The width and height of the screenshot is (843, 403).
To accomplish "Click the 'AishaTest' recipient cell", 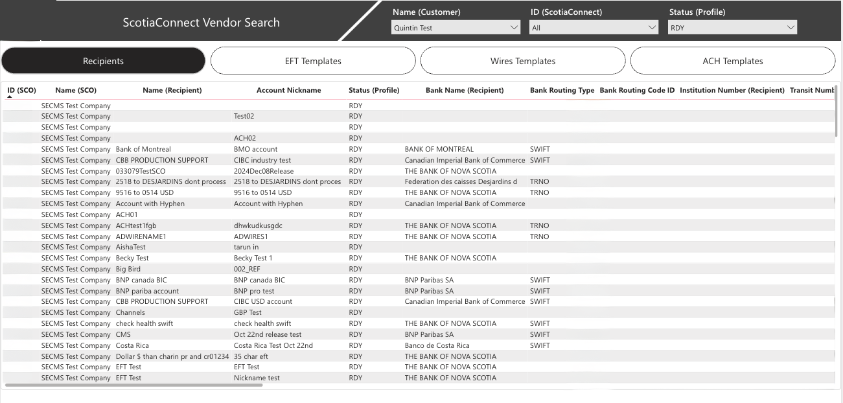I will [130, 247].
